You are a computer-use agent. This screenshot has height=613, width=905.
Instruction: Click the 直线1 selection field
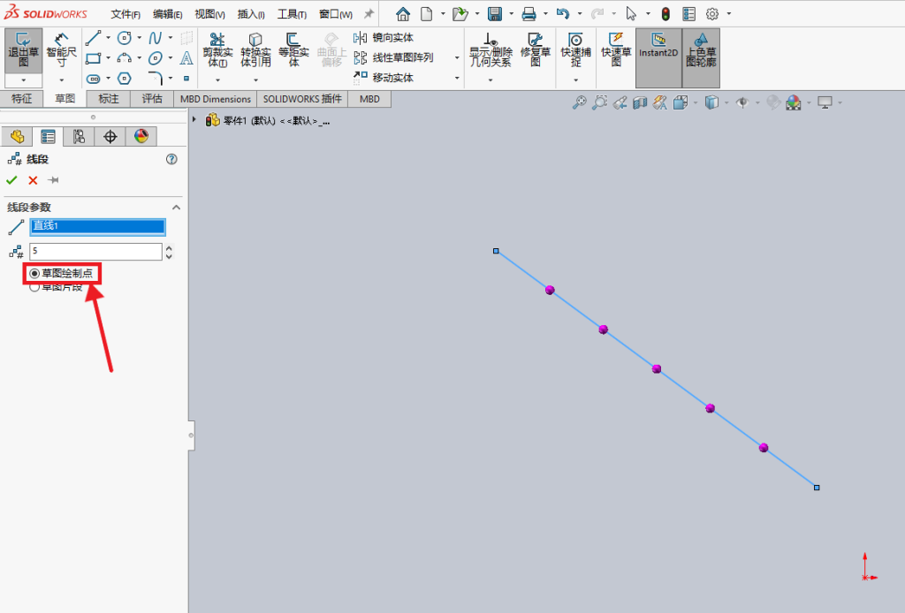pos(97,226)
